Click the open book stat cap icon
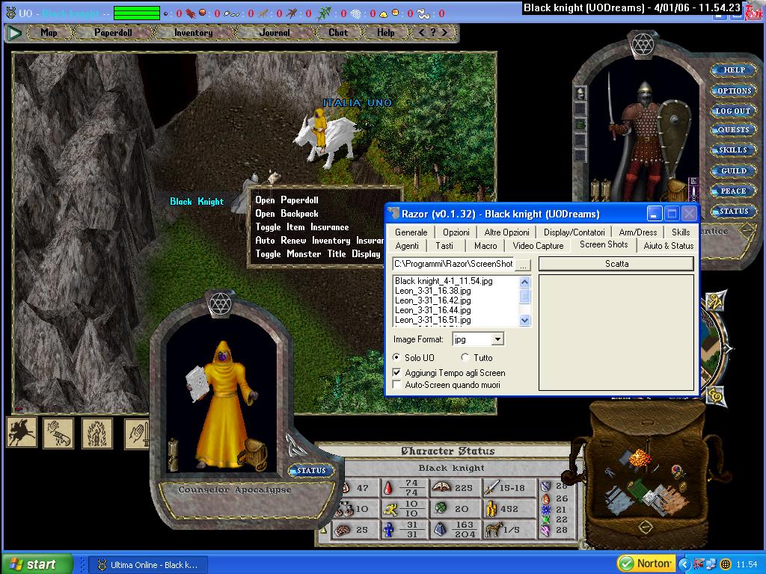This screenshot has width=766, height=574. pyautogui.click(x=441, y=487)
